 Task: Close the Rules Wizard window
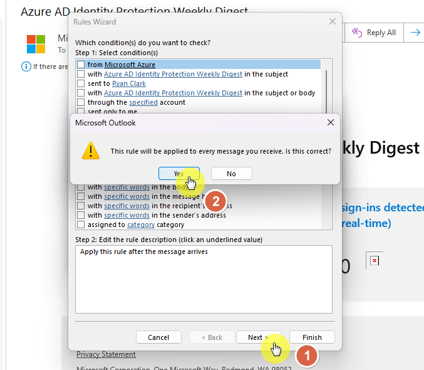333,22
